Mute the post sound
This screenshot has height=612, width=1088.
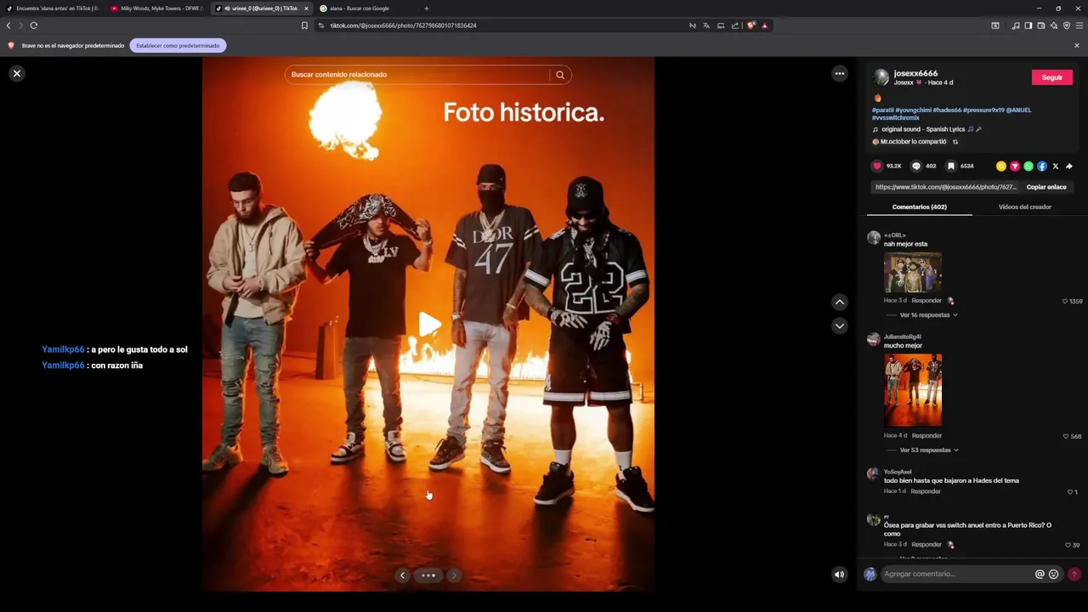pyautogui.click(x=839, y=575)
